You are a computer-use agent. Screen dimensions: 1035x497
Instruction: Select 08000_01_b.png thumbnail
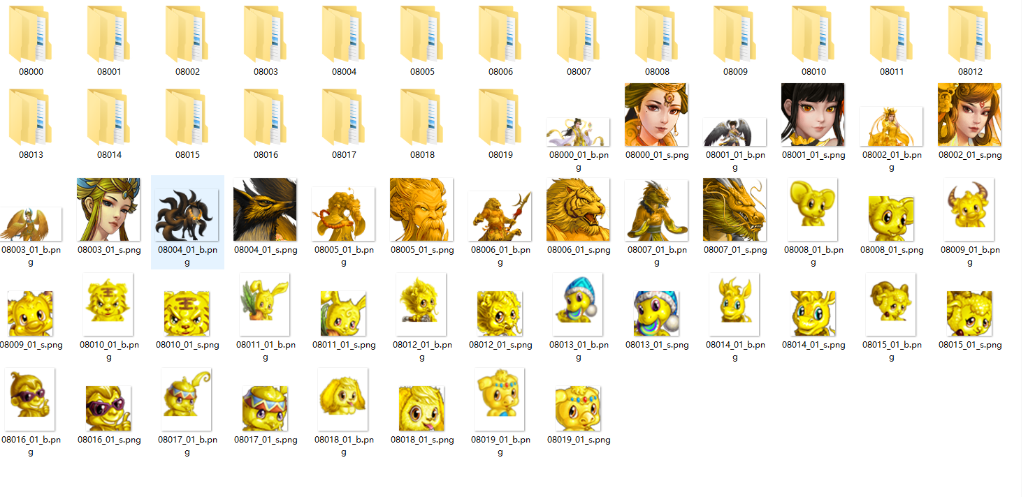[x=578, y=132]
